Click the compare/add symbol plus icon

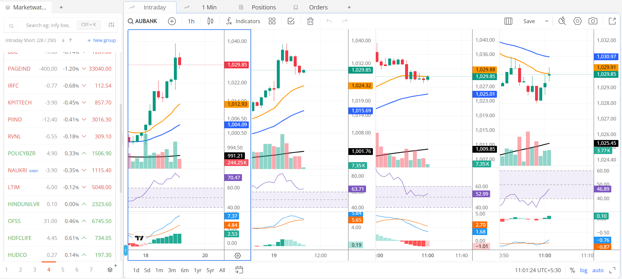[172, 21]
